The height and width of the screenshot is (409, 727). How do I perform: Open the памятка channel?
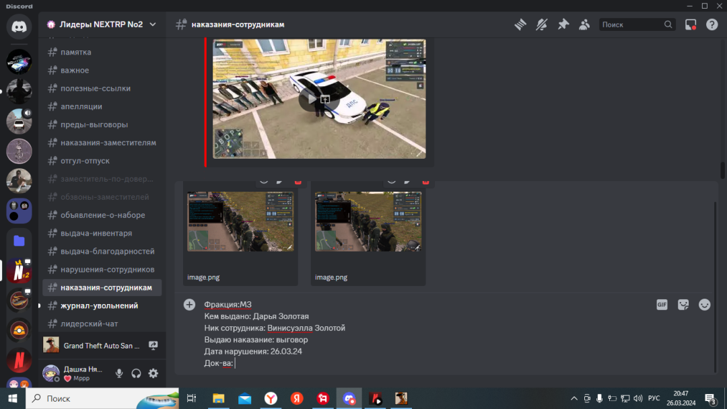coord(102,52)
